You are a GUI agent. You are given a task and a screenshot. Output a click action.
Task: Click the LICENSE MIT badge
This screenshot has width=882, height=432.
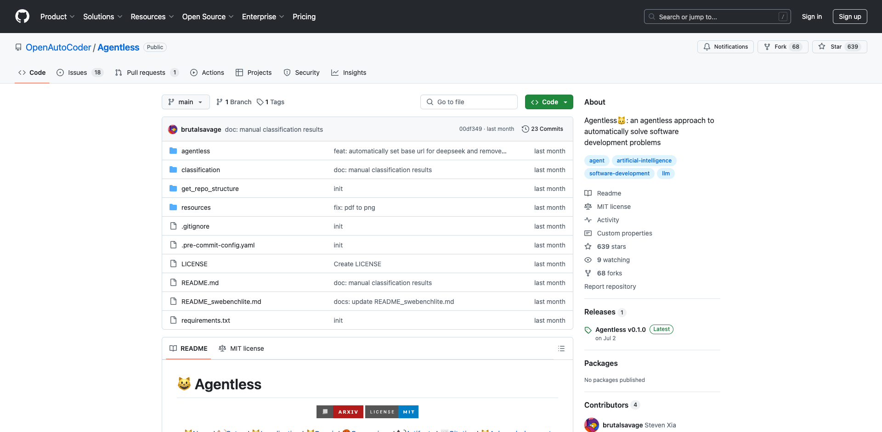(392, 412)
